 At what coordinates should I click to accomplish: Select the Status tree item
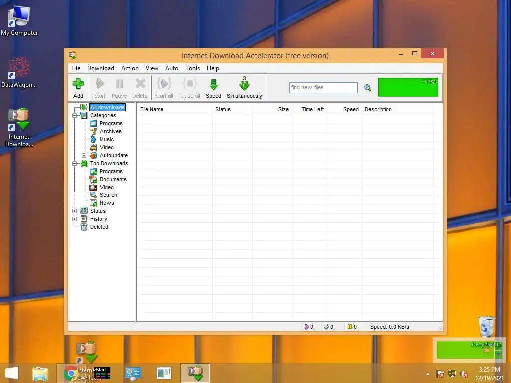coord(98,211)
